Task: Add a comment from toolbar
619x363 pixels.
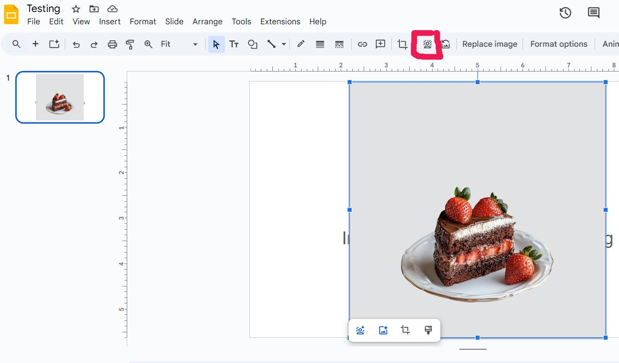Action: click(380, 44)
